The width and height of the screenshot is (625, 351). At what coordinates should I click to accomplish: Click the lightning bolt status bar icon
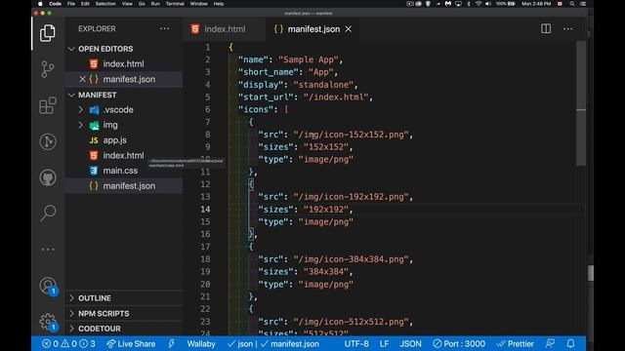pyautogui.click(x=172, y=343)
